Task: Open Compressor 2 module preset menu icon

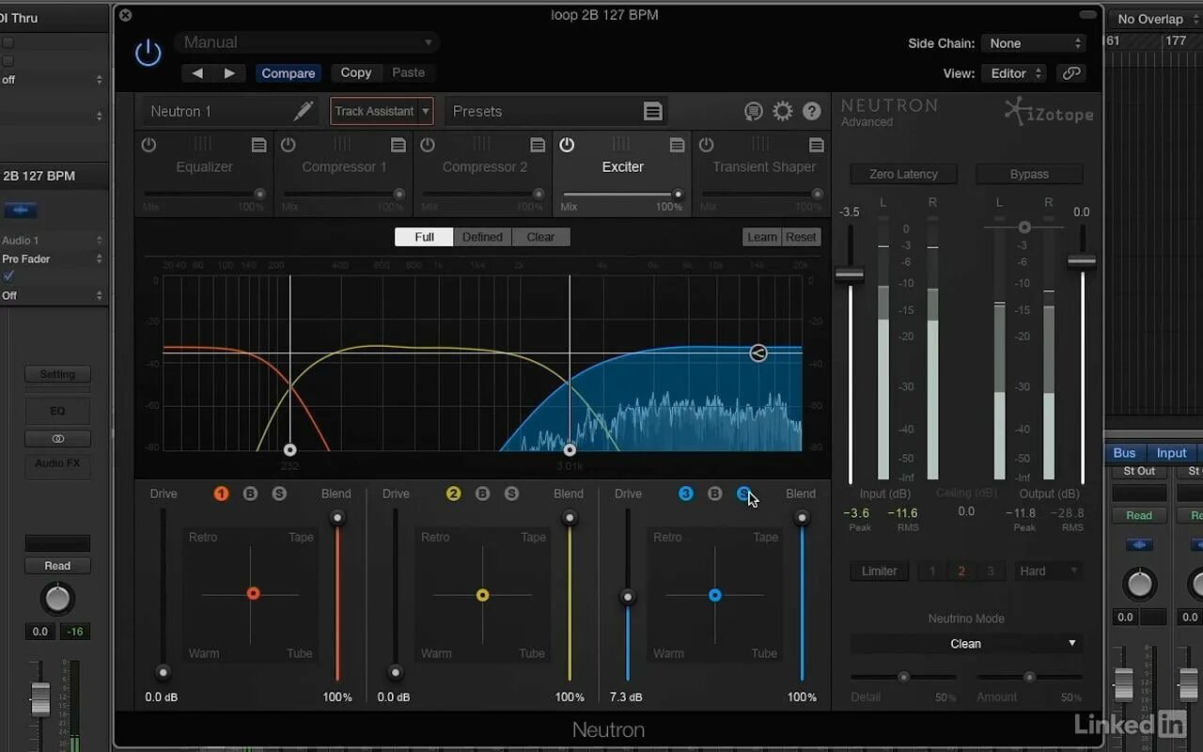Action: click(x=538, y=145)
